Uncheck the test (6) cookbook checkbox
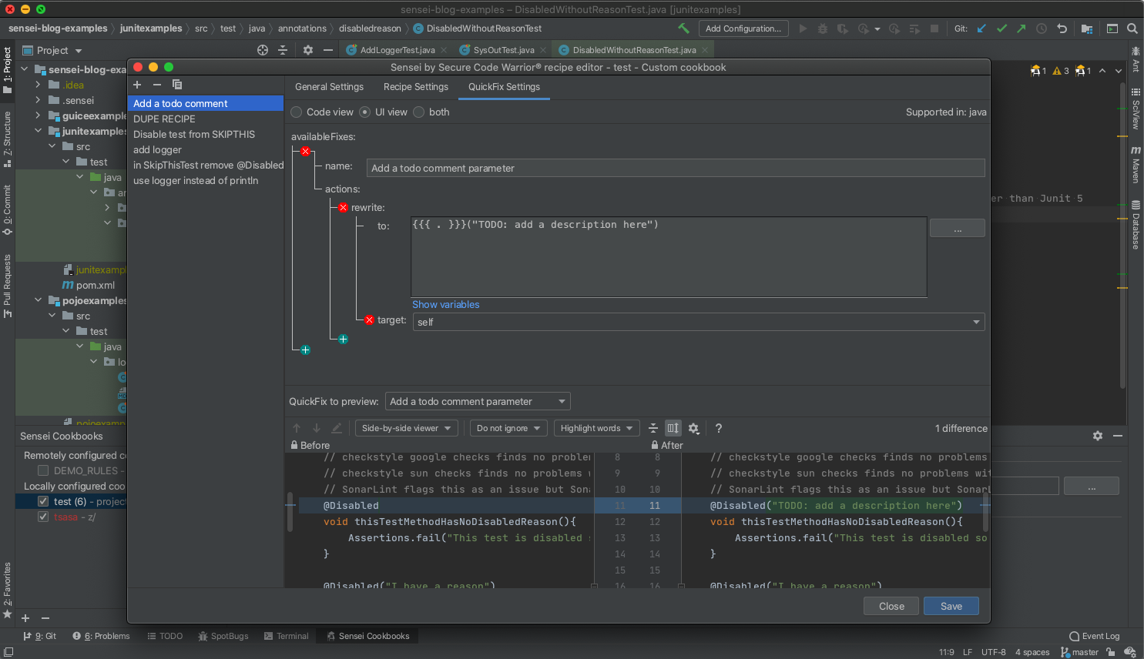Image resolution: width=1144 pixels, height=659 pixels. click(x=43, y=501)
